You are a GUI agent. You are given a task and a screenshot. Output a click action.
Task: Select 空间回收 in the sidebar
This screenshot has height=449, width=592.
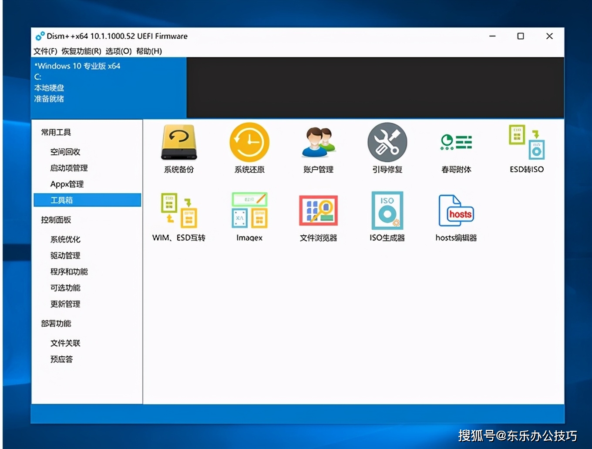65,152
